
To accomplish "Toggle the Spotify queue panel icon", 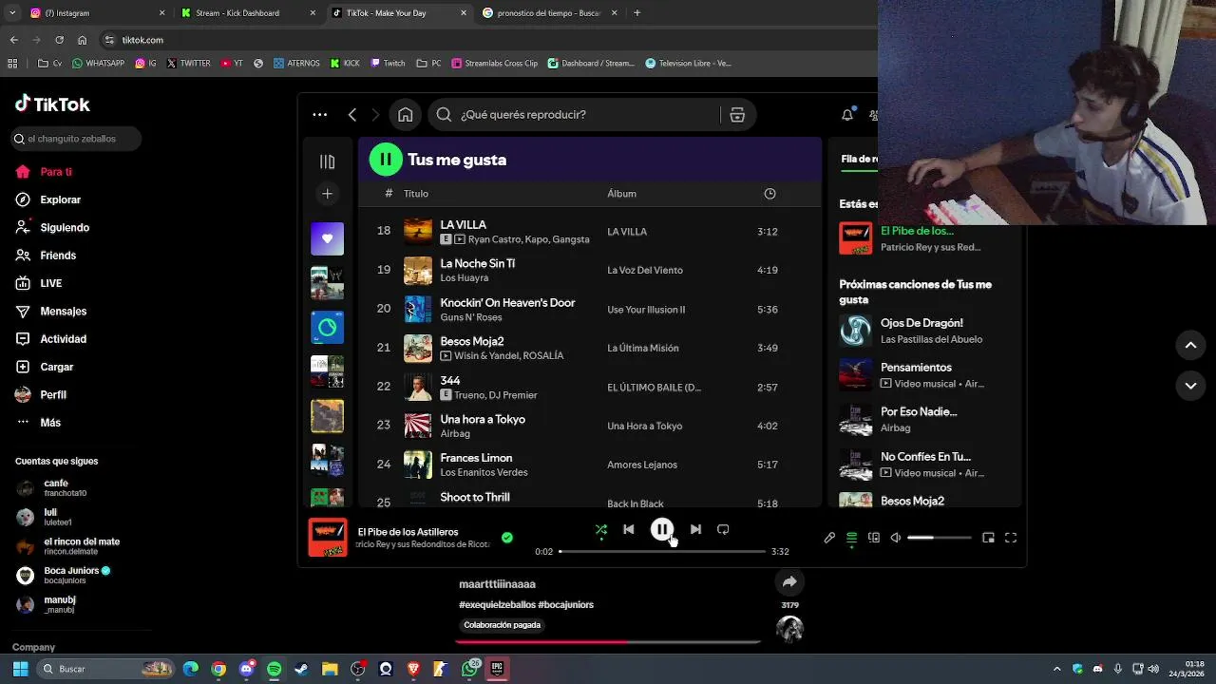I will coord(852,538).
